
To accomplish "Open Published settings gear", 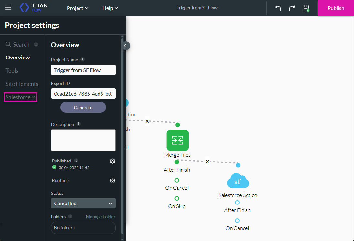I will (x=112, y=161).
